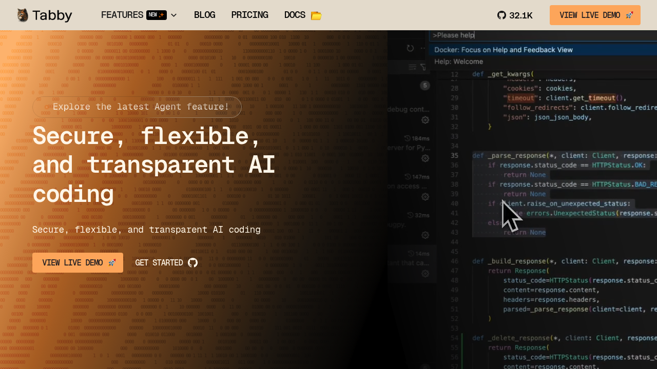Click the folder icon beside DOCS

316,16
